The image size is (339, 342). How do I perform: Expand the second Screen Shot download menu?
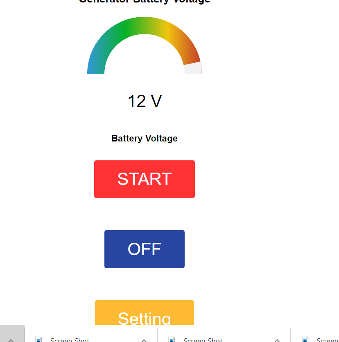coord(277,340)
